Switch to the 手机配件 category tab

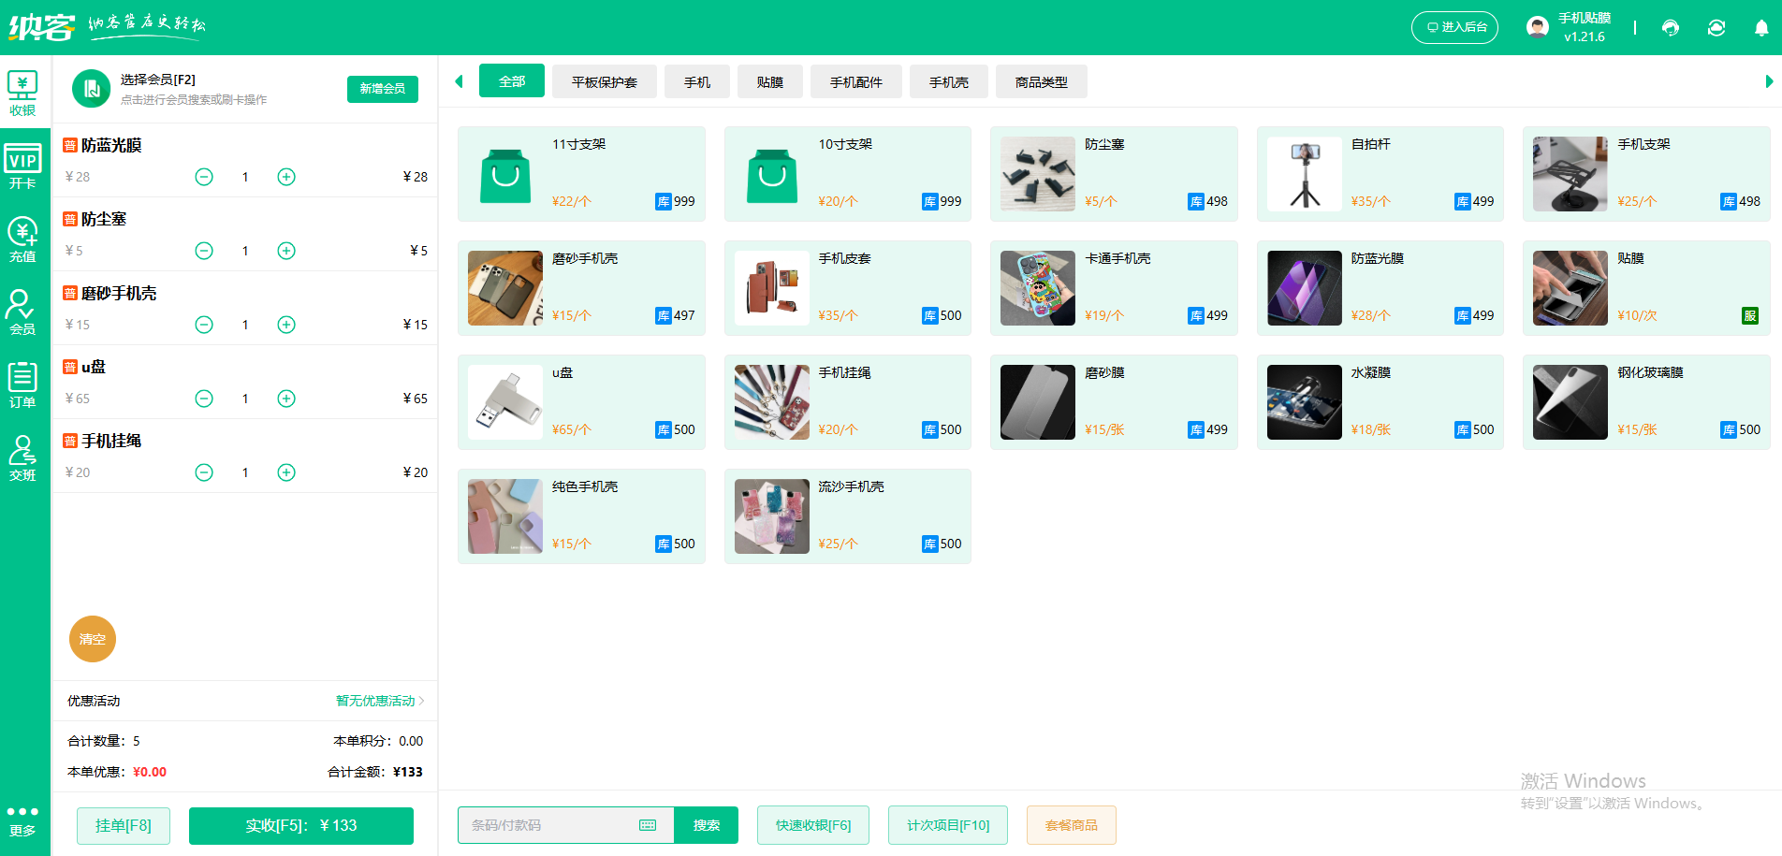(857, 81)
